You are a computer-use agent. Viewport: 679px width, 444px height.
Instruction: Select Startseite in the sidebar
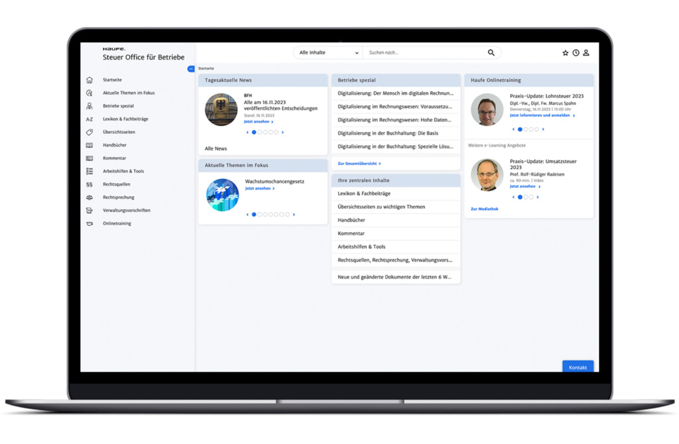point(112,80)
